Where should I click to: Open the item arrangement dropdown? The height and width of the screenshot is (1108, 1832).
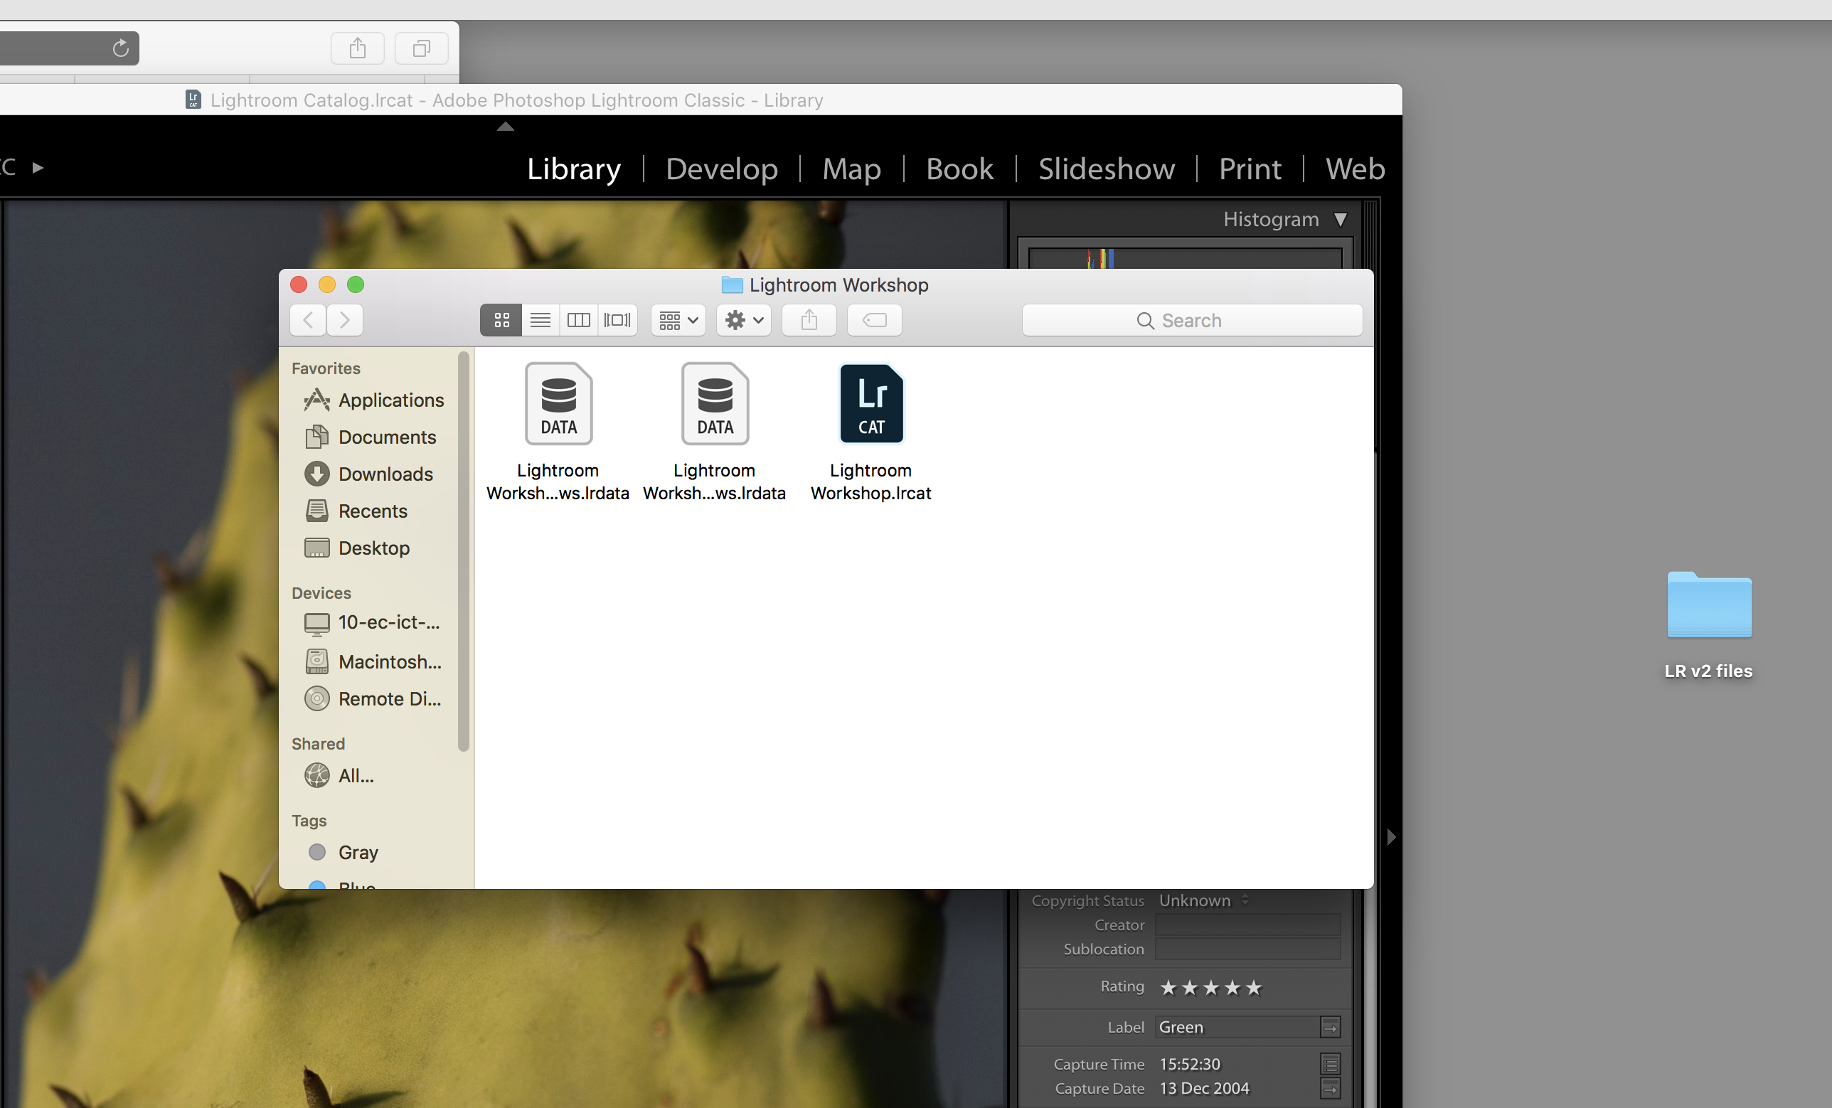[x=678, y=321]
